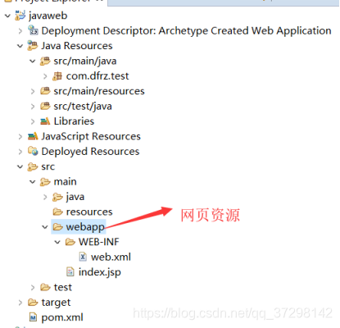
Task: Select the webapp folder label
Action: (x=85, y=227)
